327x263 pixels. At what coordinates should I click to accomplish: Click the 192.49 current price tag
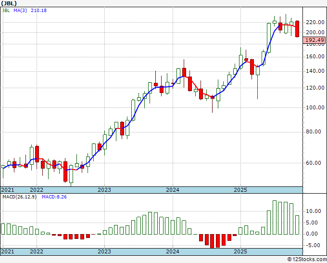tap(314, 40)
